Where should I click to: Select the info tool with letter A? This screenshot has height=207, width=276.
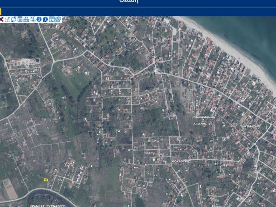click(x=45, y=19)
